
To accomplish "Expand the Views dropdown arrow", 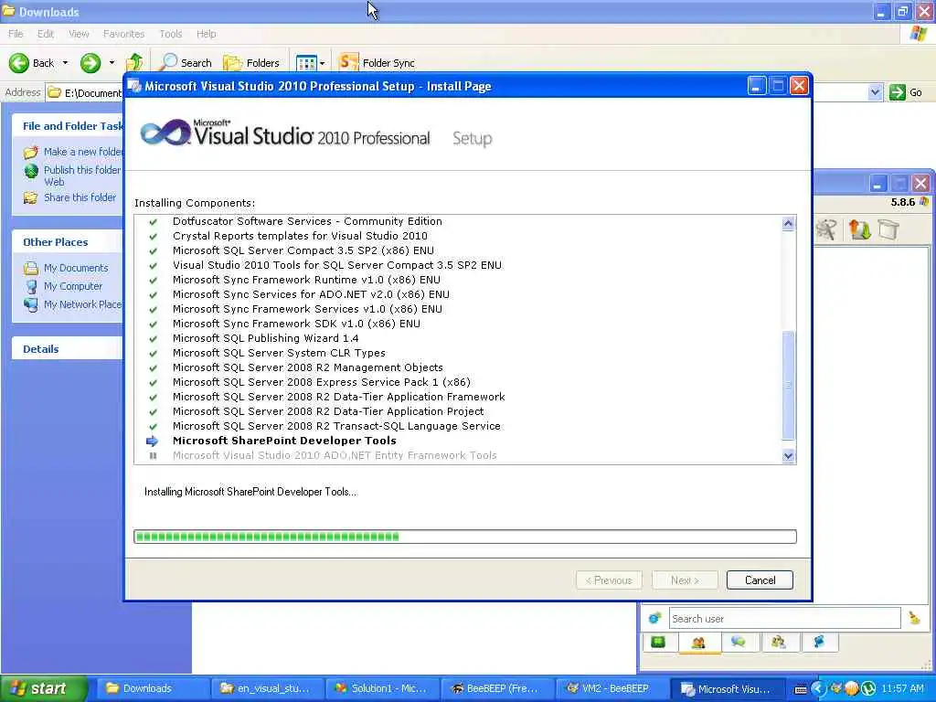I will pyautogui.click(x=323, y=63).
